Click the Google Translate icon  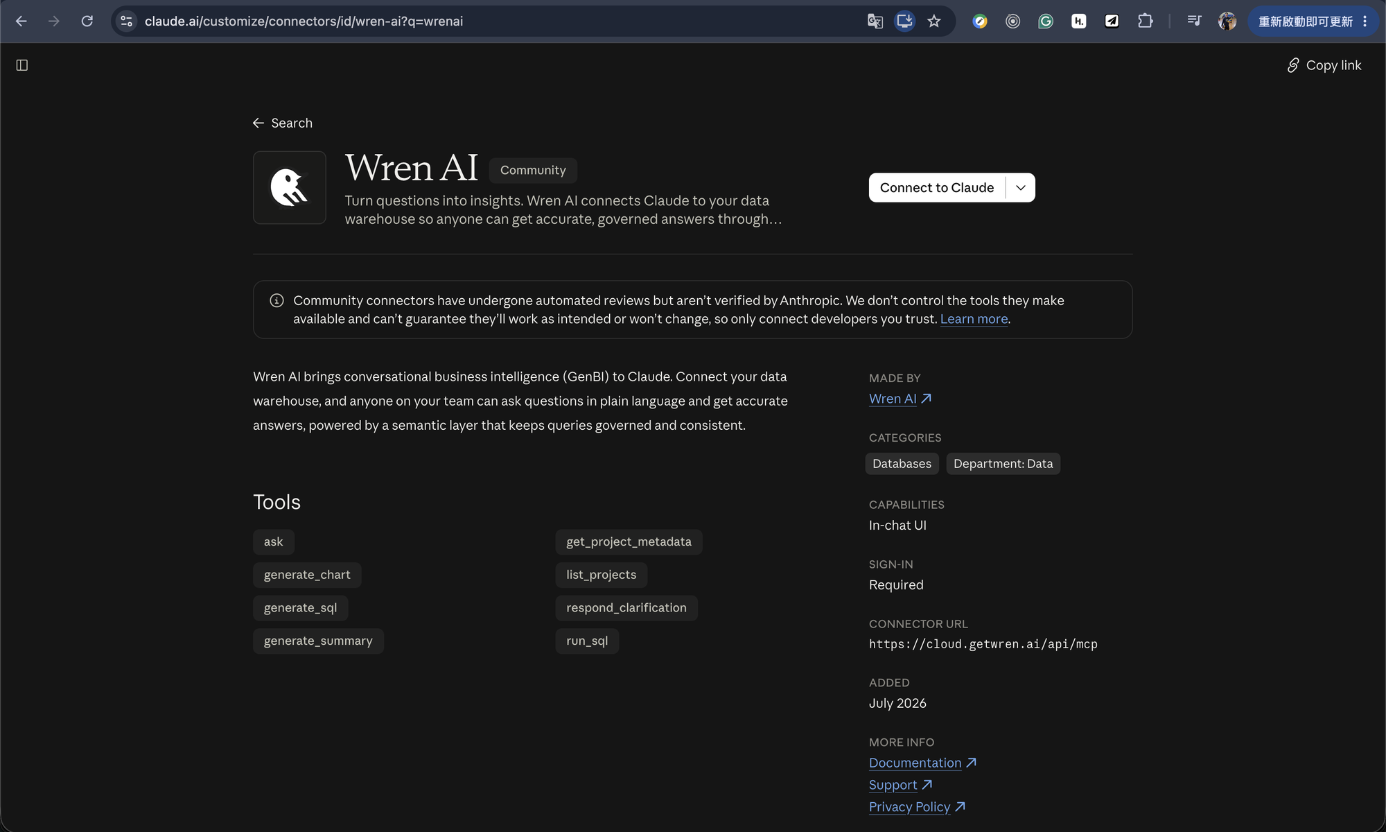[x=875, y=21]
